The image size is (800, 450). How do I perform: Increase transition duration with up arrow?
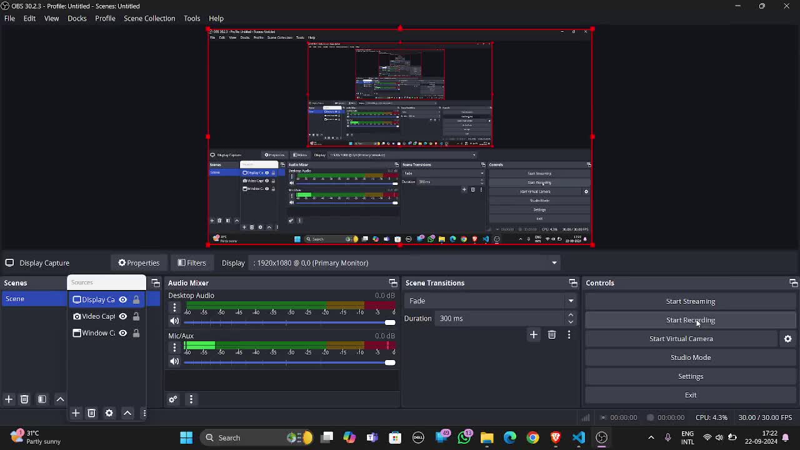click(571, 315)
